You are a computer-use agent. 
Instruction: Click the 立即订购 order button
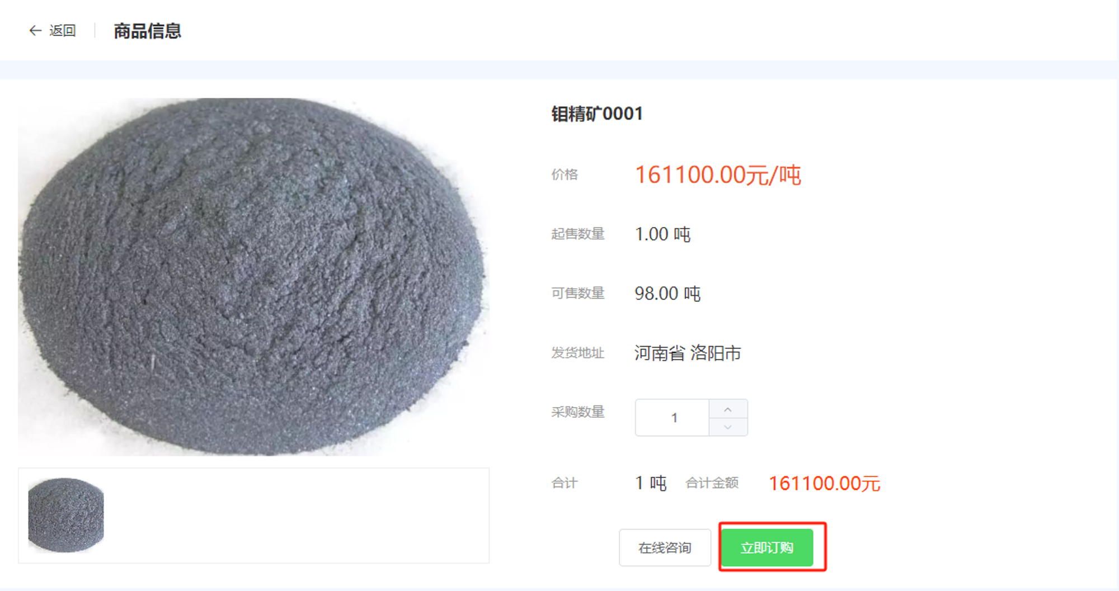(767, 547)
